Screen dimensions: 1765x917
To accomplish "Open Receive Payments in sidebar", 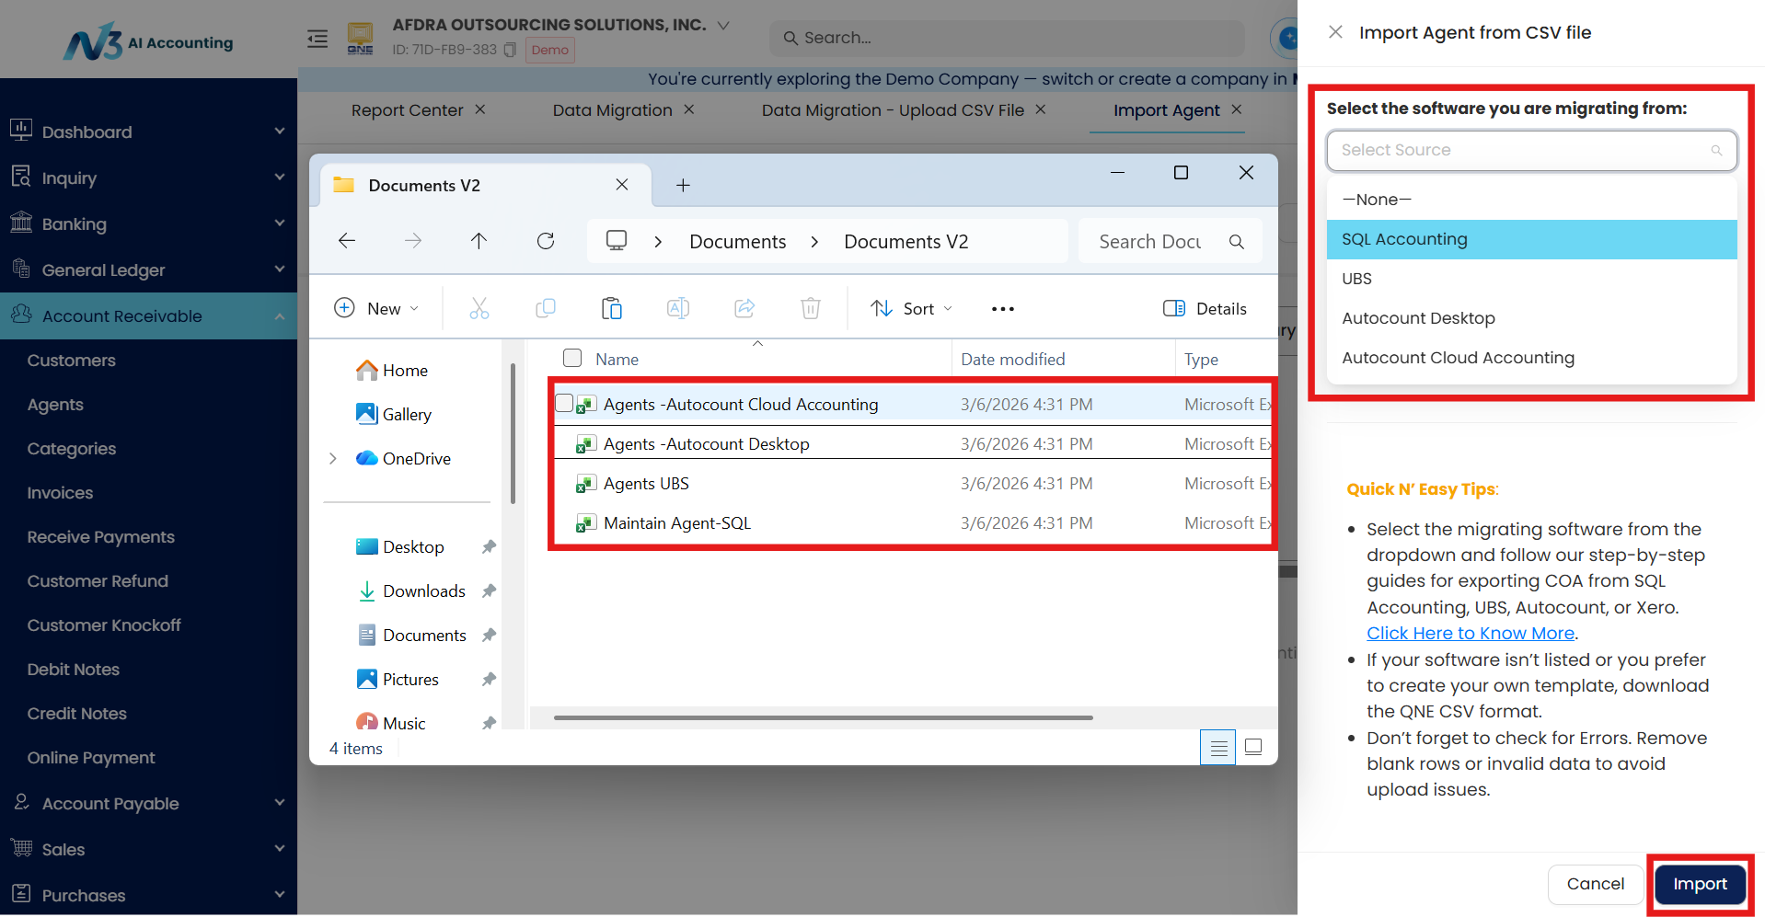I will [101, 537].
